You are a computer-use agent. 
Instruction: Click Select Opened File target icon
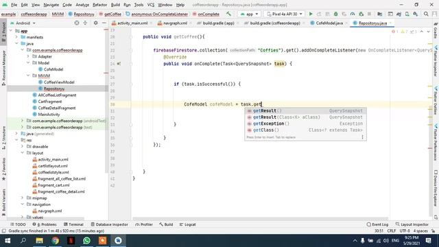click(x=77, y=23)
